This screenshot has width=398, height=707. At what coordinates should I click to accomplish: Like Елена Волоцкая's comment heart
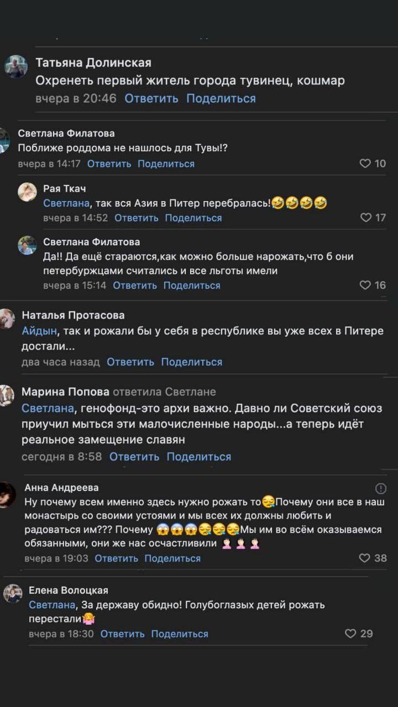[352, 632]
